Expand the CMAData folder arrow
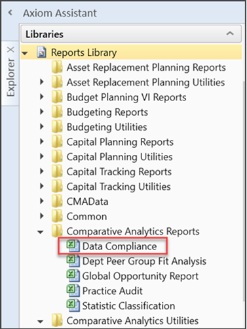The image size is (247, 329). pos(42,201)
